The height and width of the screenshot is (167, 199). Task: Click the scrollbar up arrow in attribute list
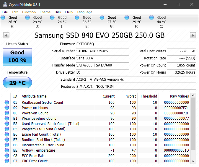[x=193, y=95]
